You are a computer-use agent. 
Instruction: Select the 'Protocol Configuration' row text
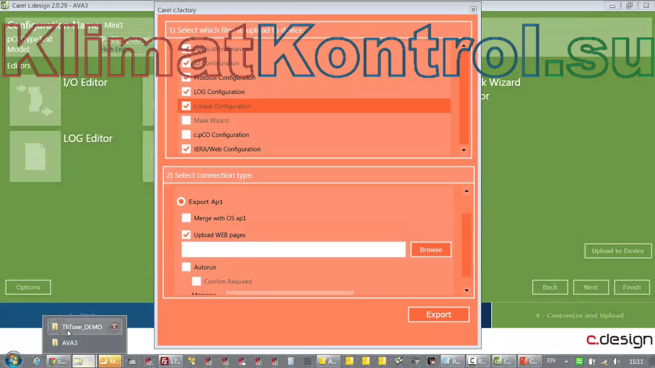[225, 78]
